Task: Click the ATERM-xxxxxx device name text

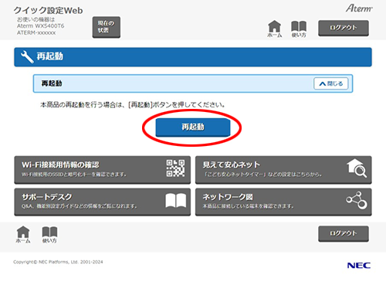Action: coord(36,32)
